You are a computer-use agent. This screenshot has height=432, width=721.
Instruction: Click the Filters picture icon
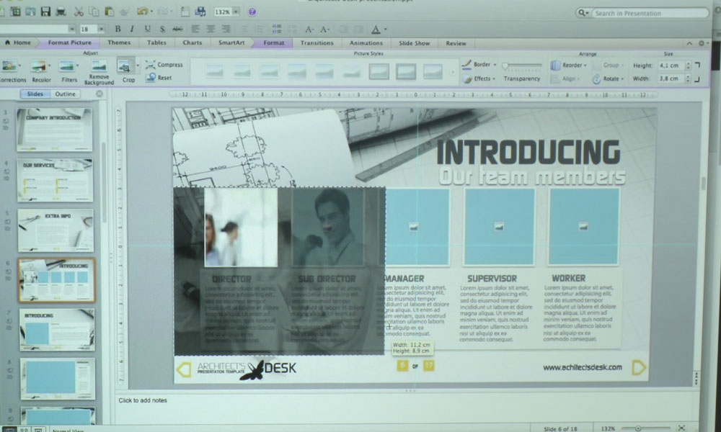[67, 66]
